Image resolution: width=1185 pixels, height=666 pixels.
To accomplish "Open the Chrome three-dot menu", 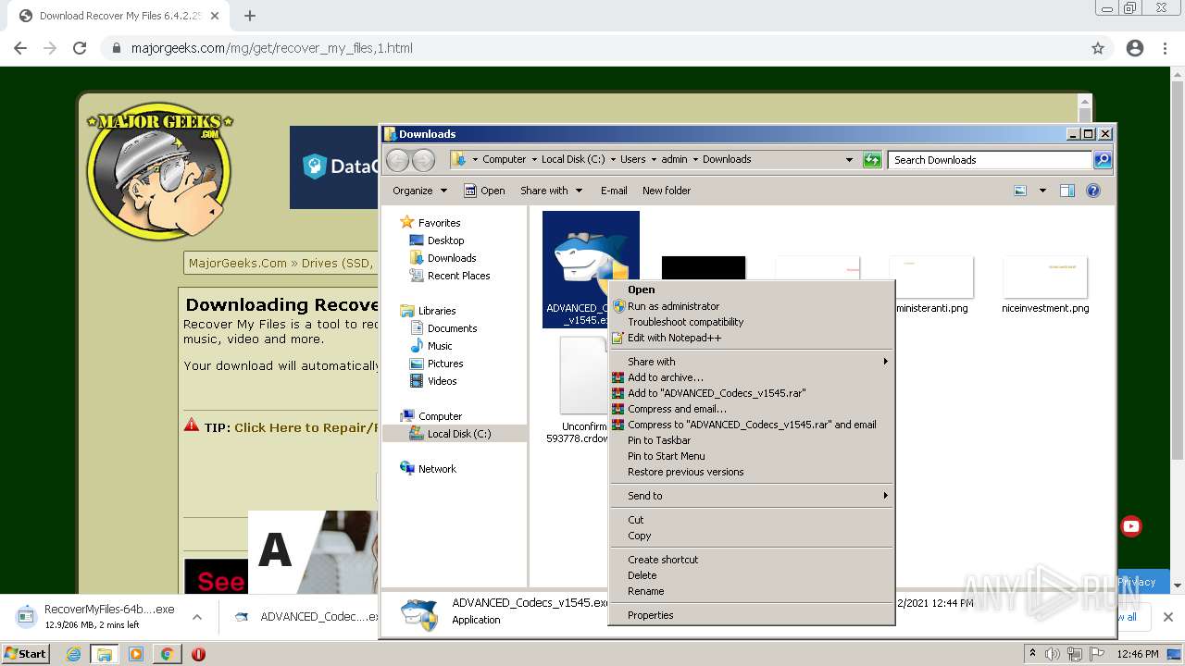I will click(1165, 48).
